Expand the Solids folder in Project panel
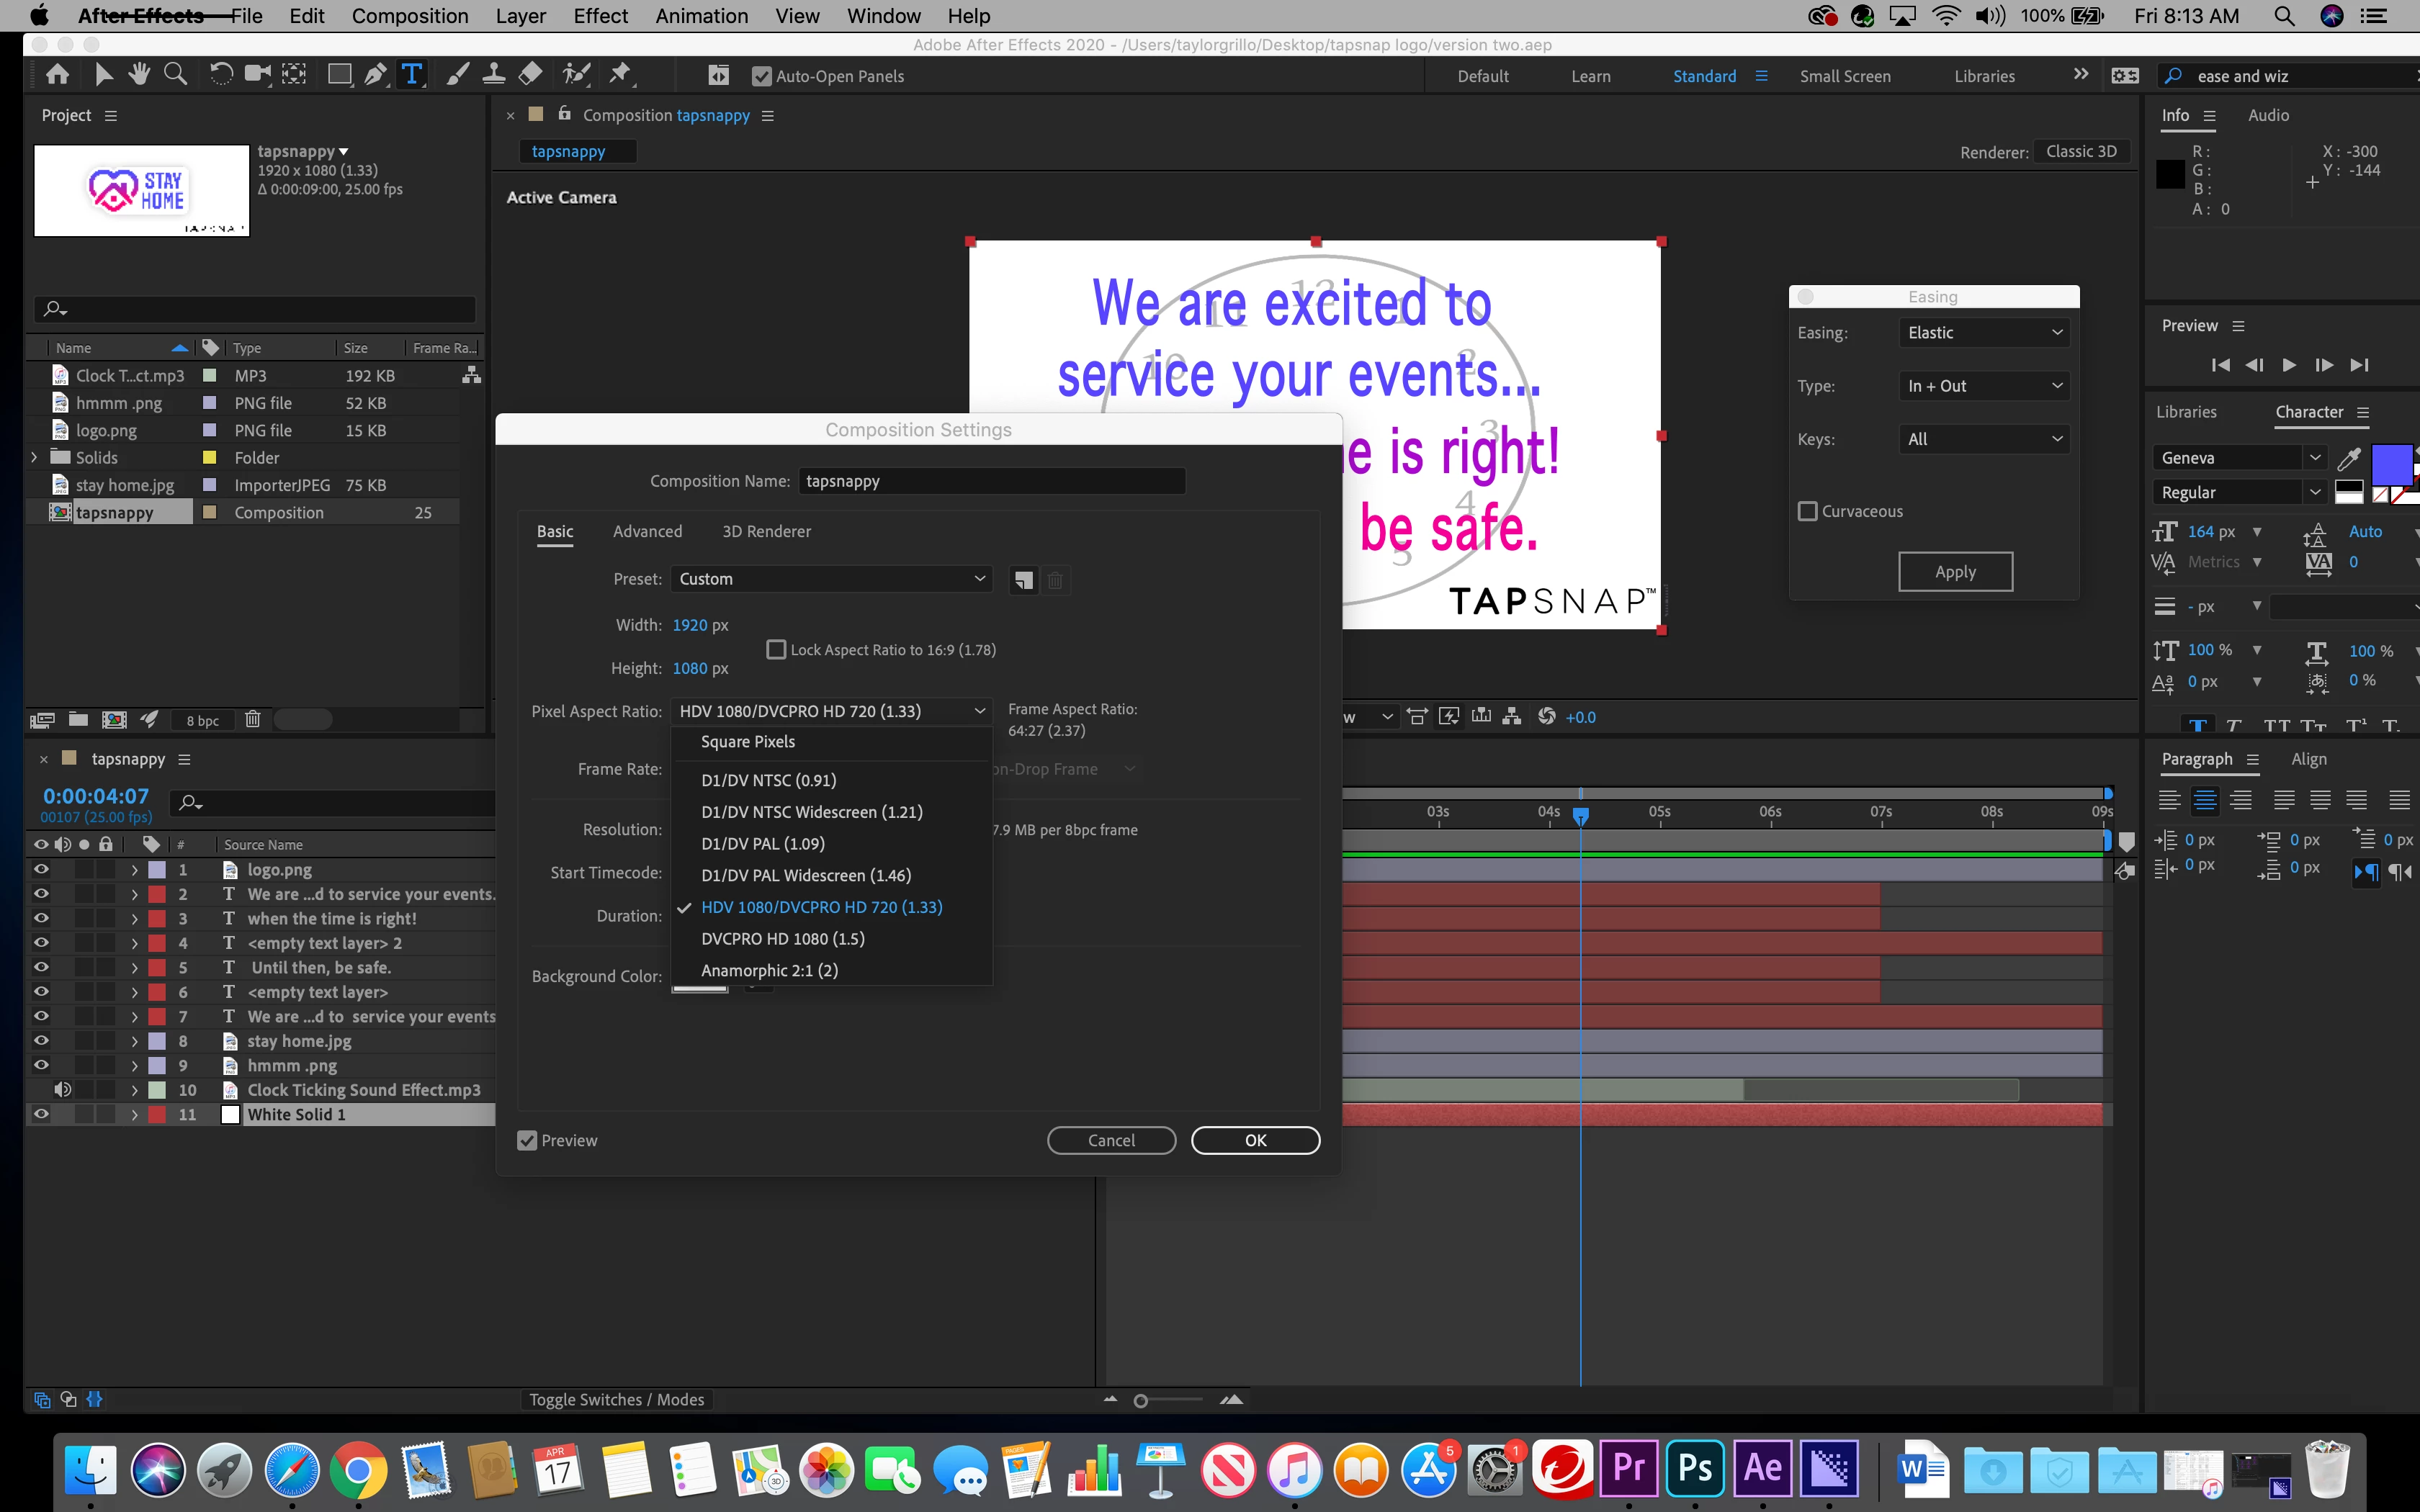The height and width of the screenshot is (1512, 2420). click(x=34, y=458)
